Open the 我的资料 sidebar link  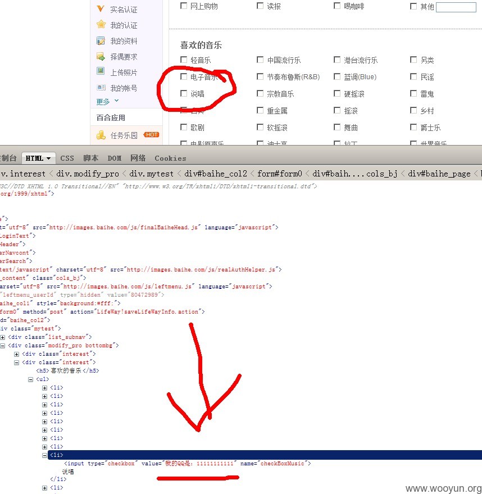[124, 41]
